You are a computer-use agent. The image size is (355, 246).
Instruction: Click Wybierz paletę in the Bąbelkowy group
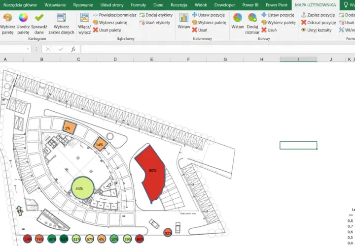(x=110, y=23)
